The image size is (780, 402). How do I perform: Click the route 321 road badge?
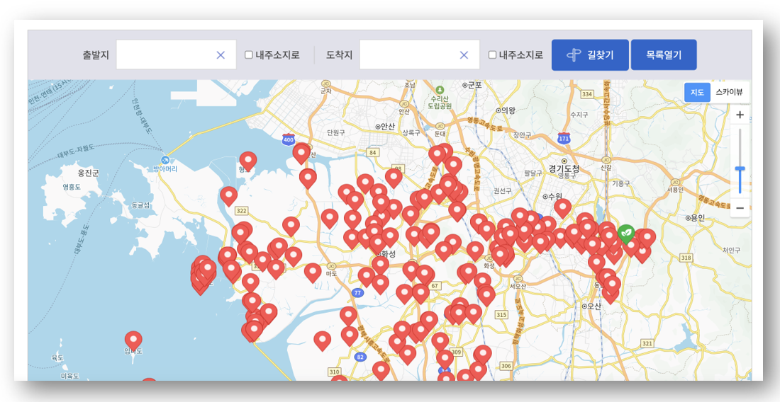click(647, 343)
